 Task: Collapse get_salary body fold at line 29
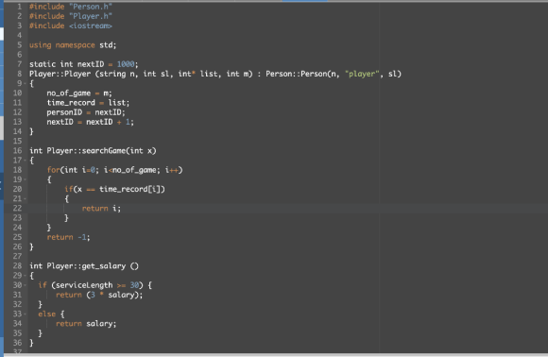click(25, 276)
